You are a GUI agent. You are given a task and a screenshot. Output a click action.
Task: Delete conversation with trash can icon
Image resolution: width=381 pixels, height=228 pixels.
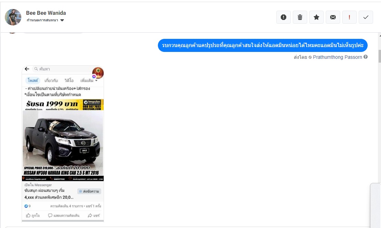[300, 17]
